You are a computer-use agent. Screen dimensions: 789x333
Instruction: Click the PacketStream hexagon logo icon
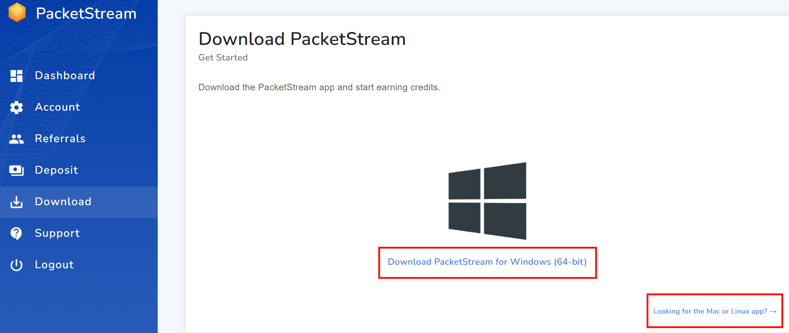pyautogui.click(x=17, y=13)
